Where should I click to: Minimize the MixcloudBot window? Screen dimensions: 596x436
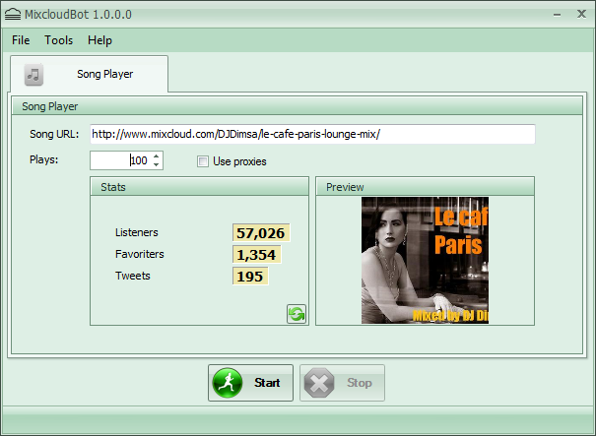558,15
